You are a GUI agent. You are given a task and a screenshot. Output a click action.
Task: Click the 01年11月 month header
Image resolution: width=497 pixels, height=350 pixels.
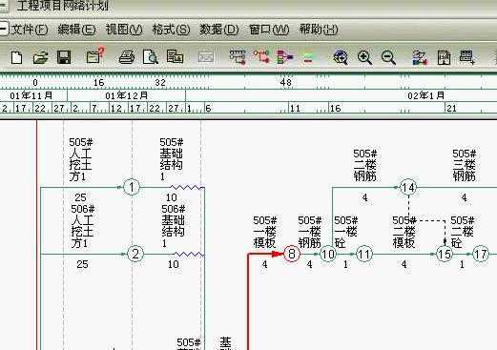pos(31,95)
